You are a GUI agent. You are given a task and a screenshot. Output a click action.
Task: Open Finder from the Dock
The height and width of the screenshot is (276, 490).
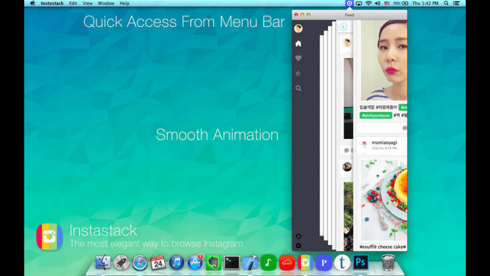(103, 262)
